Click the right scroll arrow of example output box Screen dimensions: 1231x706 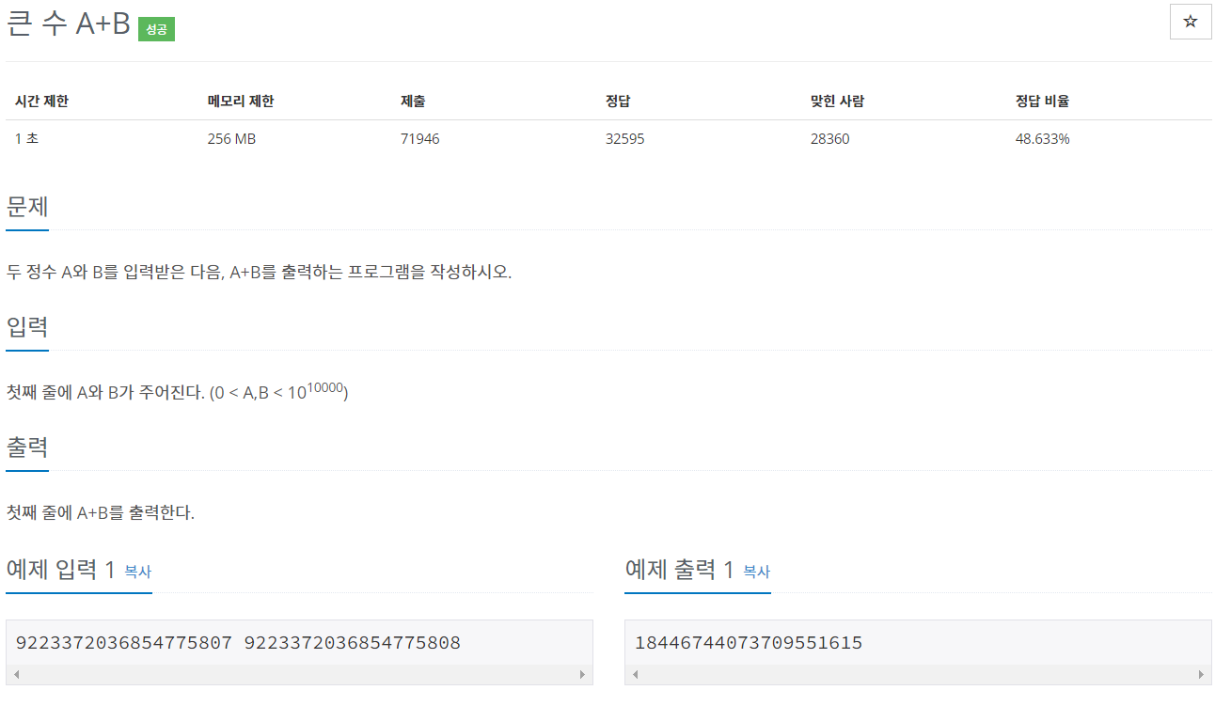click(x=1201, y=675)
